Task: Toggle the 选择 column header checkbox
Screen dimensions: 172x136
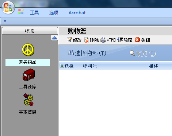Action: [x=62, y=66]
